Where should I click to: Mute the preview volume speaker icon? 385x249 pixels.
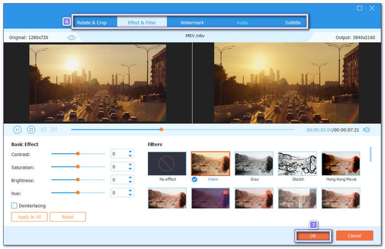pyautogui.click(x=366, y=130)
